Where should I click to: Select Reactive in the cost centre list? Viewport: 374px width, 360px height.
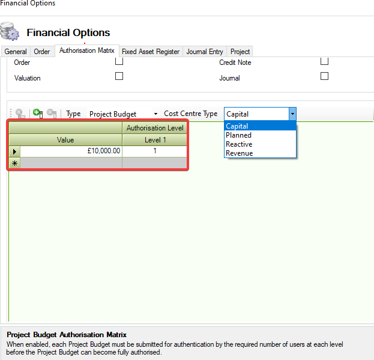(239, 144)
